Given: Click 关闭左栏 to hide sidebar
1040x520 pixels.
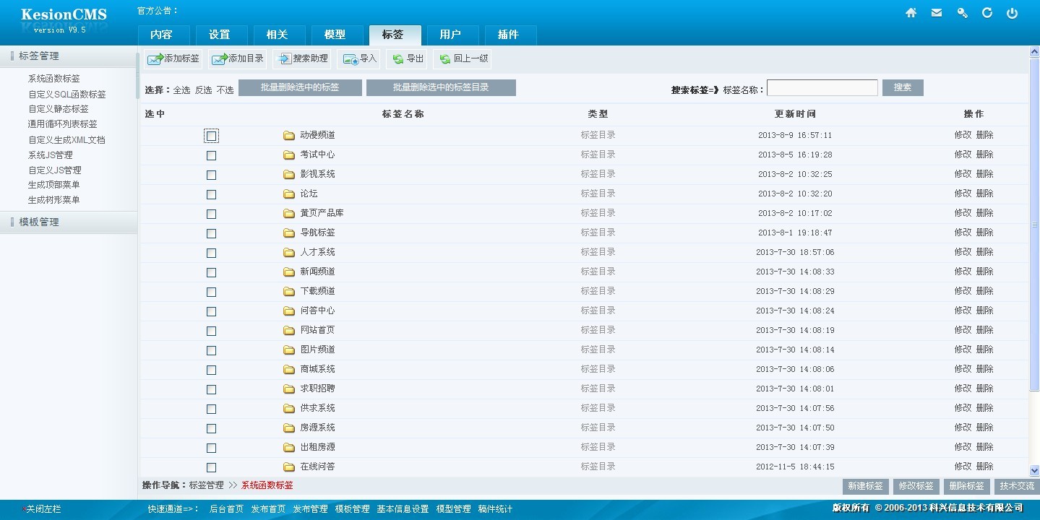Looking at the screenshot, I should [40, 509].
